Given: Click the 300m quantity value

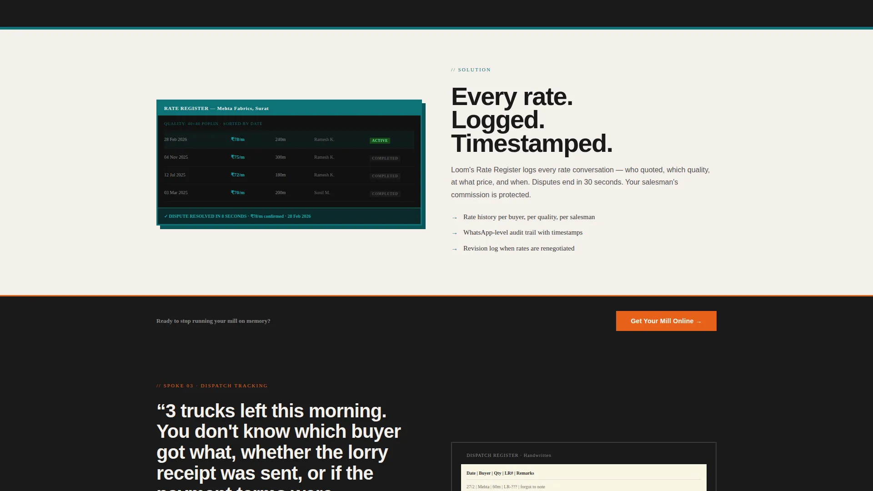Looking at the screenshot, I should (281, 157).
